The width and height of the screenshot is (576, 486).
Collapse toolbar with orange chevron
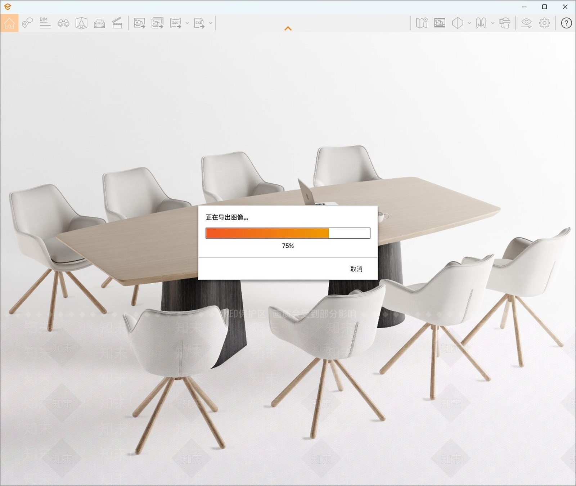288,28
